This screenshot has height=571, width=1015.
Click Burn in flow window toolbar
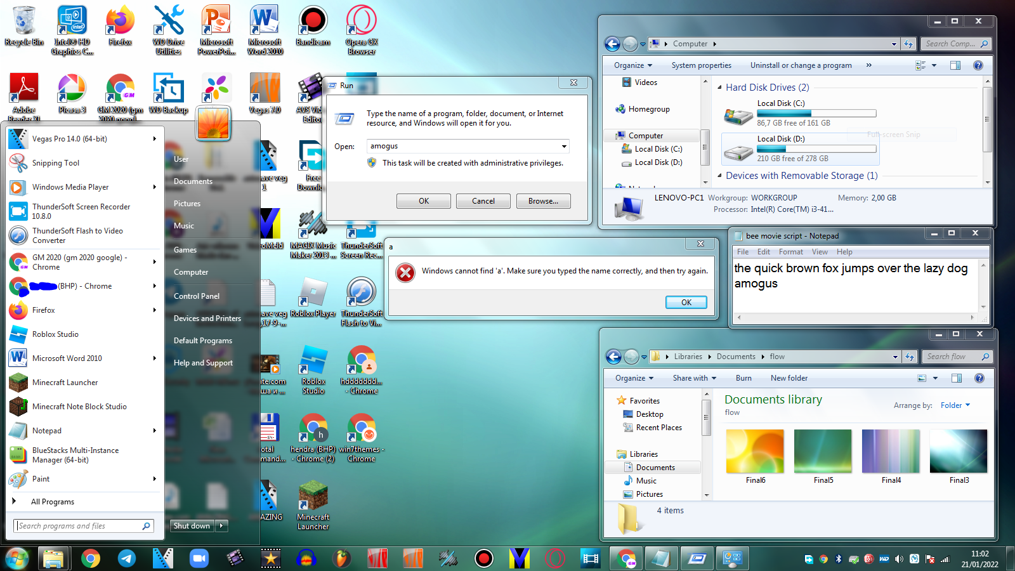743,378
